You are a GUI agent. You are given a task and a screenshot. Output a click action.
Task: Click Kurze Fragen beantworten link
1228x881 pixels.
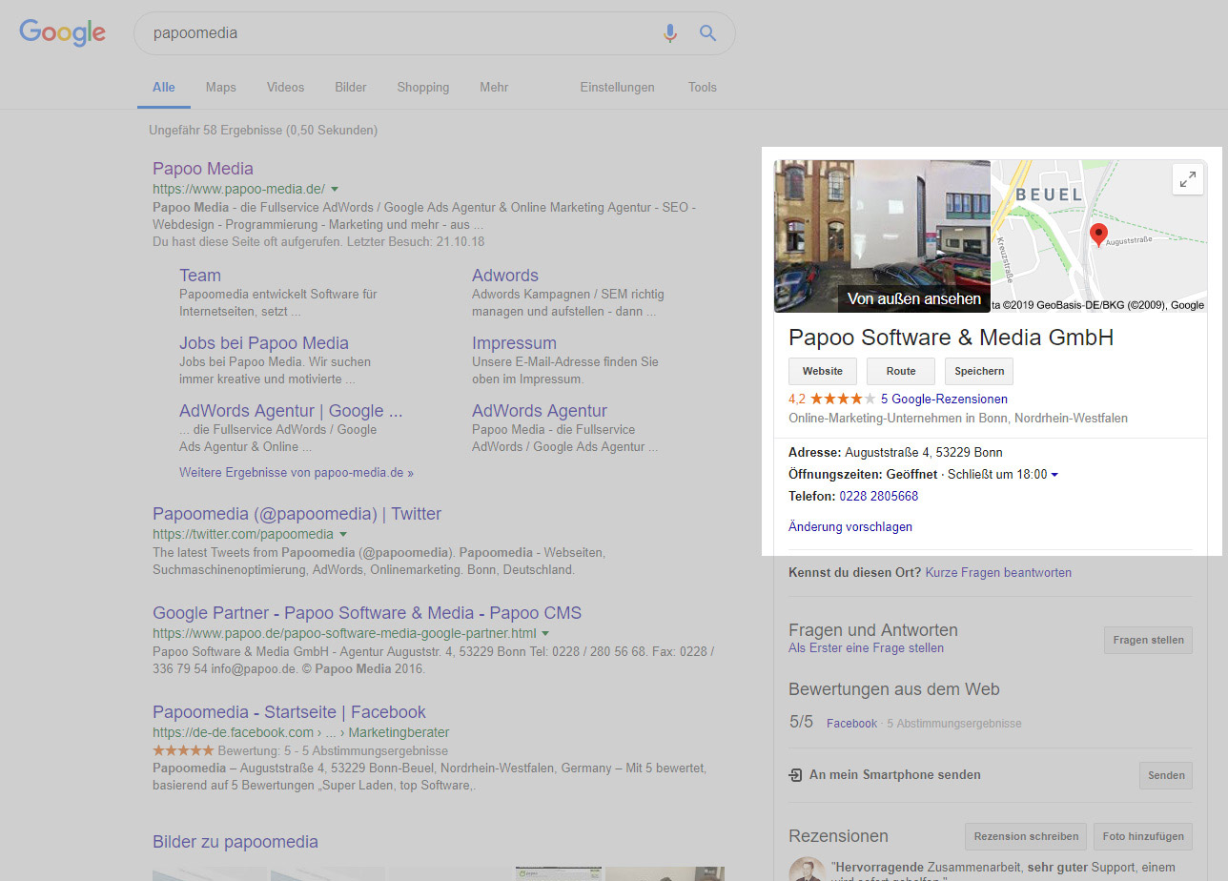(998, 572)
